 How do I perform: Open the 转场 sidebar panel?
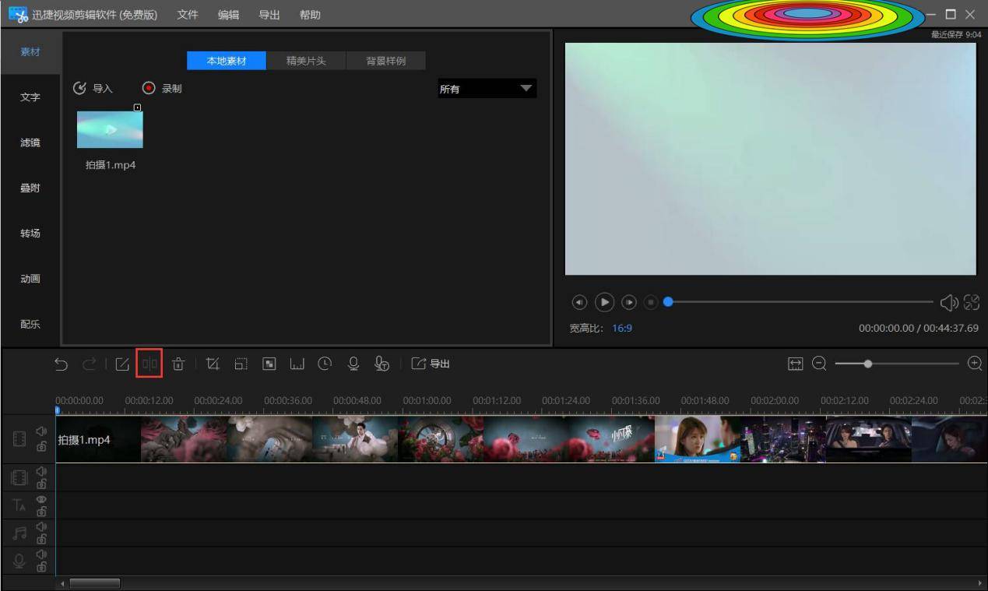tap(30, 234)
